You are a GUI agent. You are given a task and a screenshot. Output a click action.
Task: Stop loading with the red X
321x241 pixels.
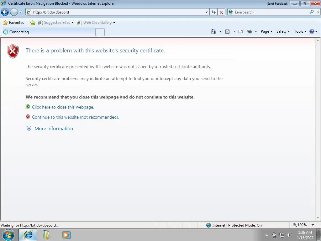pos(221,12)
